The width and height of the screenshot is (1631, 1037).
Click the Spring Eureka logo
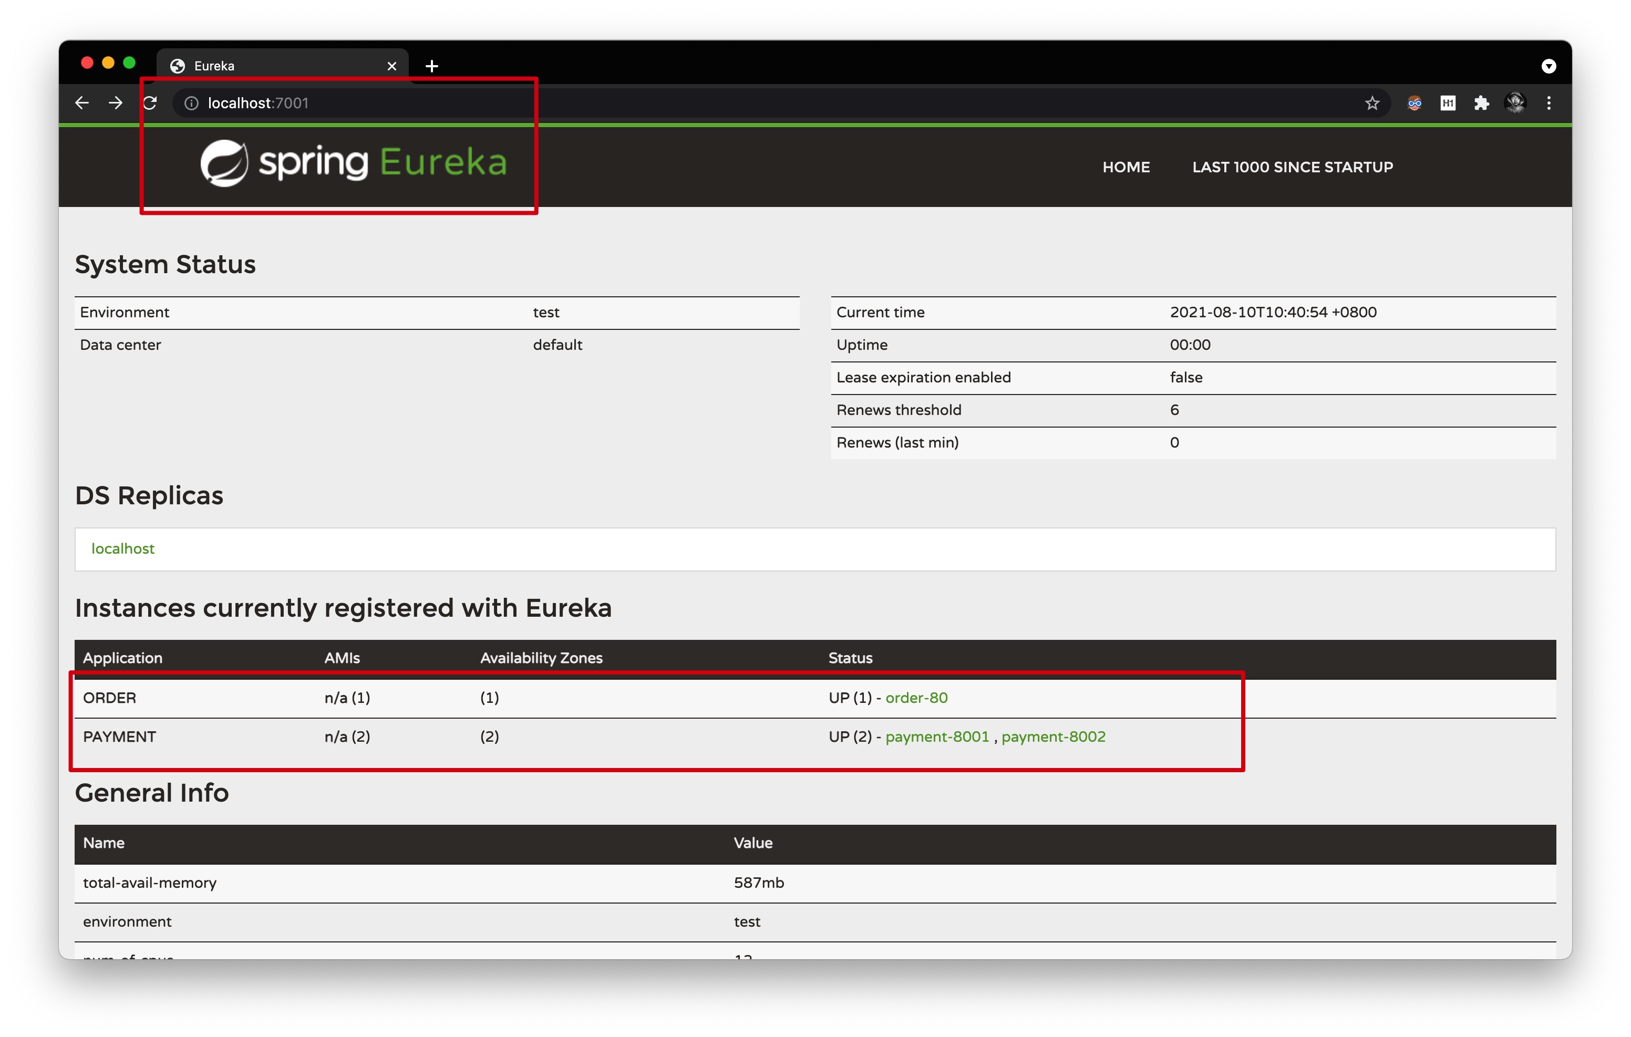tap(354, 163)
